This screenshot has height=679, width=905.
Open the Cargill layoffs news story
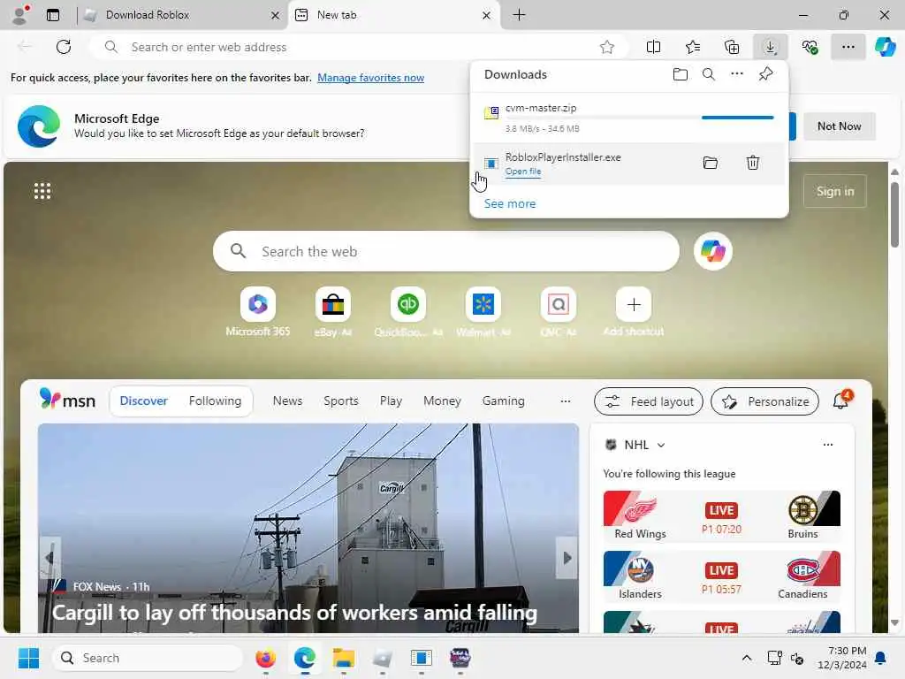[295, 613]
